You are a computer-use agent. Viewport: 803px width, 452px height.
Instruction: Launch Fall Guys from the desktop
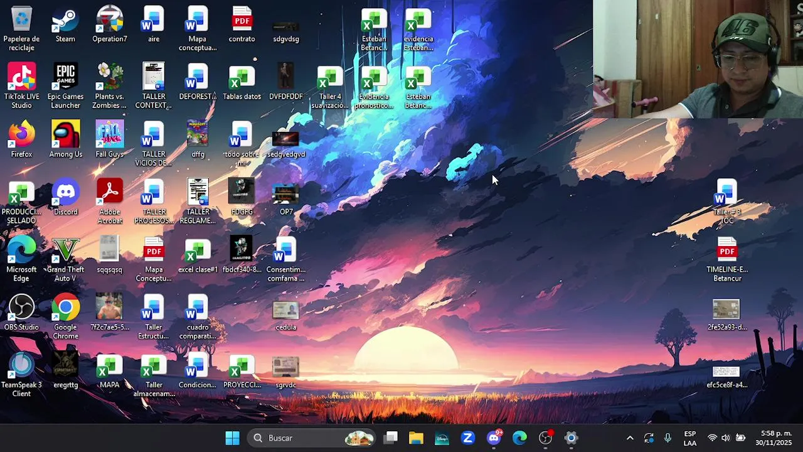coord(110,139)
